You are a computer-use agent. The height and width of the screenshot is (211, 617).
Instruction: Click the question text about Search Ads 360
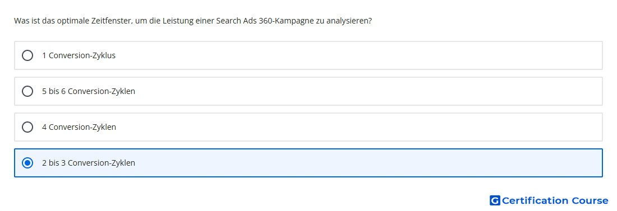(193, 21)
